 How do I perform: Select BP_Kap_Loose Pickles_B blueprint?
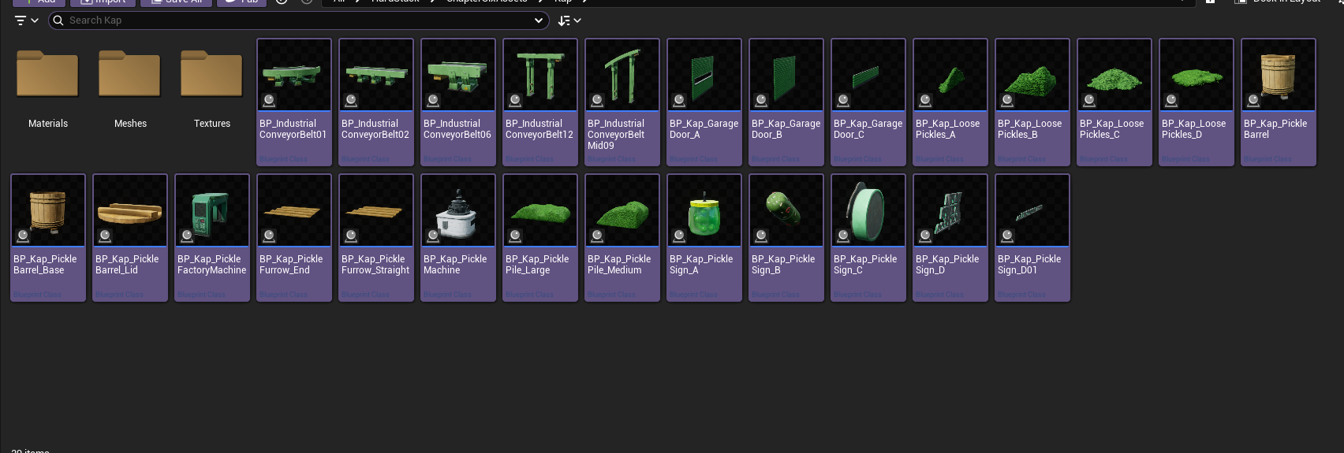pyautogui.click(x=1032, y=102)
